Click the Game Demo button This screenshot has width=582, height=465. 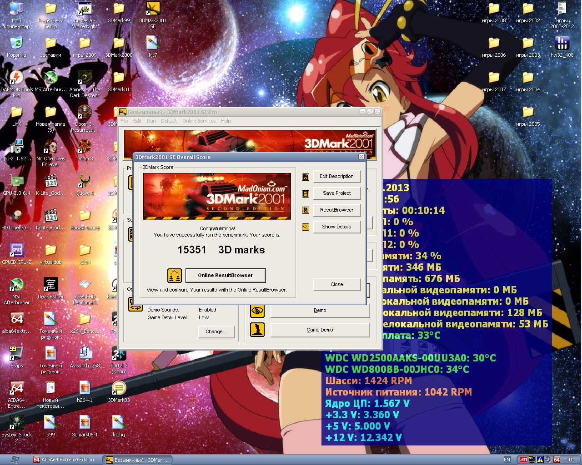pyautogui.click(x=320, y=330)
